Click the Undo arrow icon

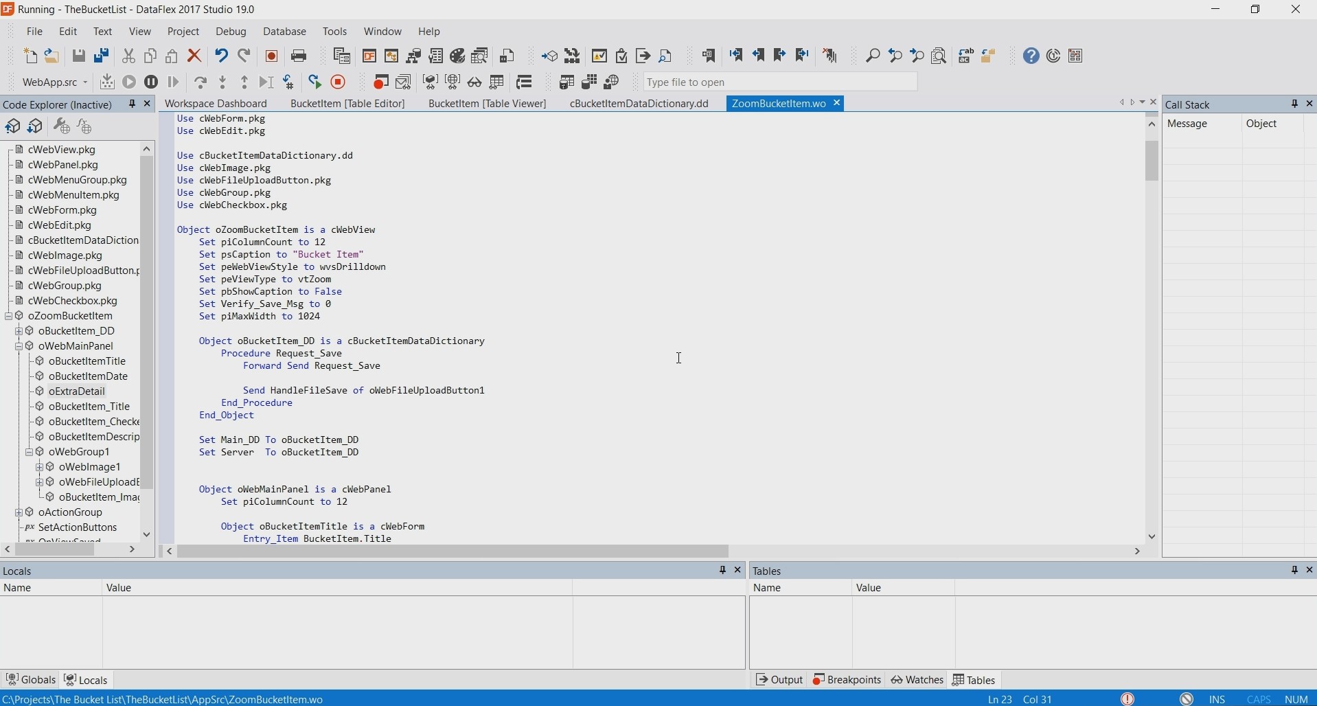[x=221, y=56]
